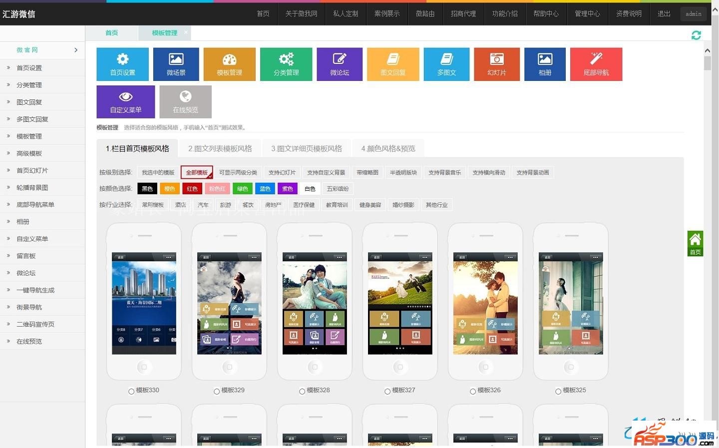Click the green refresh icon

click(x=696, y=35)
